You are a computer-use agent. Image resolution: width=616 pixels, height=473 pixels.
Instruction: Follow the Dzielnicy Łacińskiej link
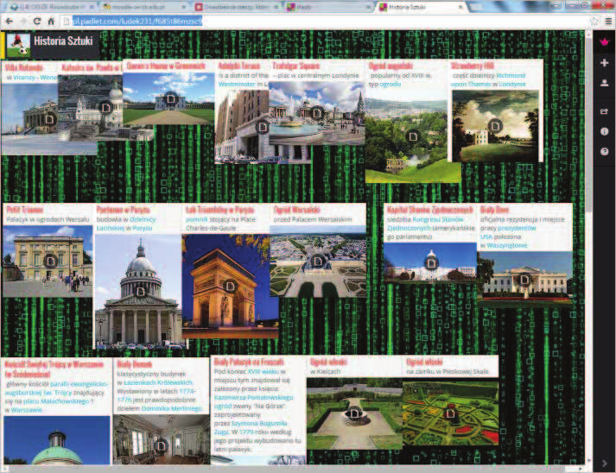click(126, 224)
